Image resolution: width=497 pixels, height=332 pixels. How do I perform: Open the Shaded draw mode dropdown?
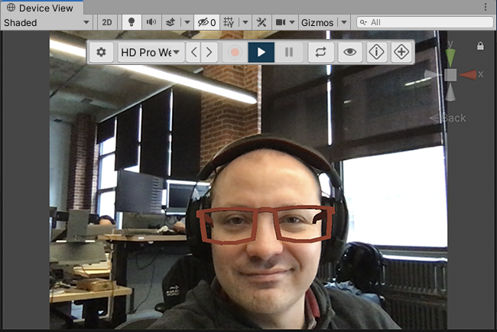(47, 22)
